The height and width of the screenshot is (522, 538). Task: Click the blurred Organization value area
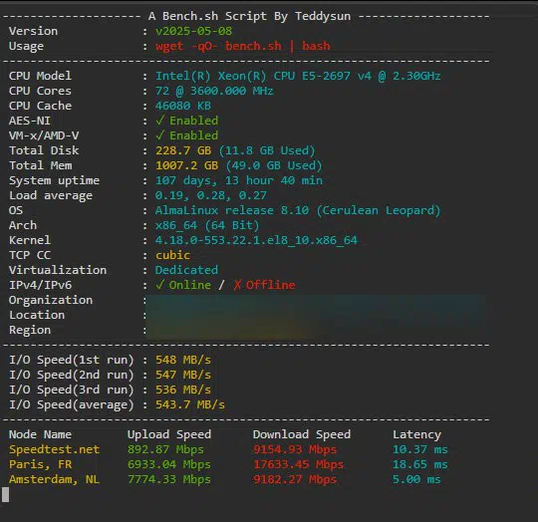[316, 301]
